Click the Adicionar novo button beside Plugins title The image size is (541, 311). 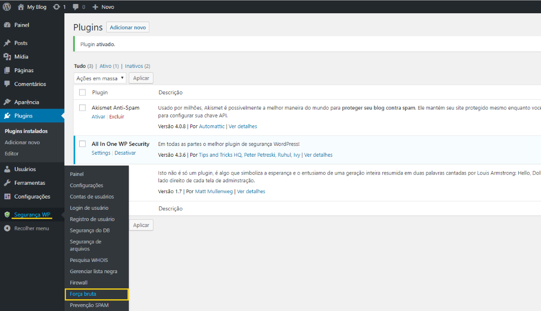click(128, 27)
